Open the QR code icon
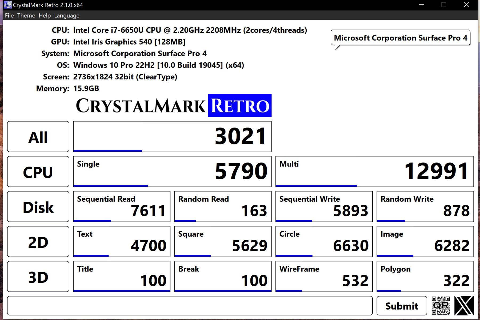 [x=441, y=306]
